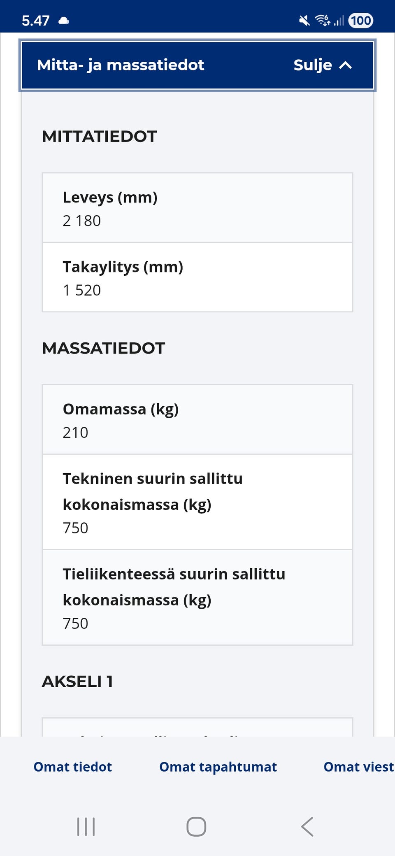
Task: Tap the muted sound status icon
Action: coord(304,20)
